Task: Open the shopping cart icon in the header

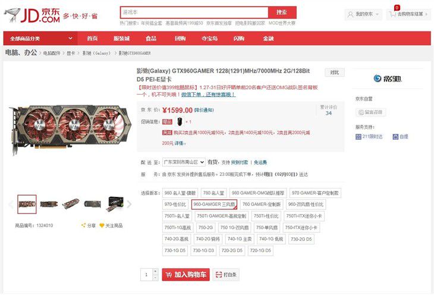Action: pyautogui.click(x=392, y=14)
